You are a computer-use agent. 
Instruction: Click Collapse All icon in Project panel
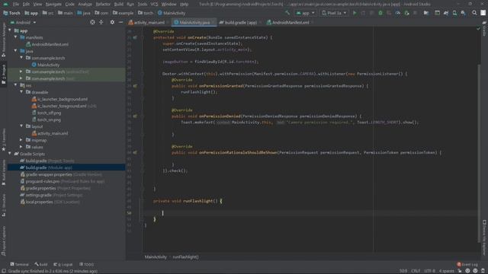click(x=101, y=22)
